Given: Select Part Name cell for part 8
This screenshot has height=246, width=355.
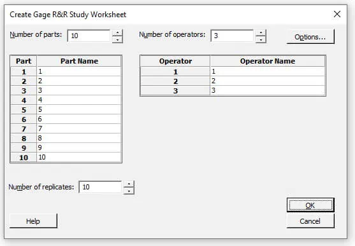Looking at the screenshot, I should coord(79,138).
